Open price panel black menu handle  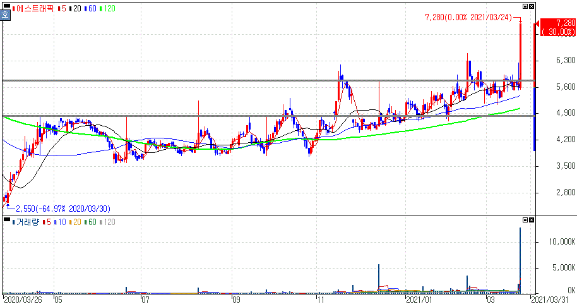click(x=6, y=6)
